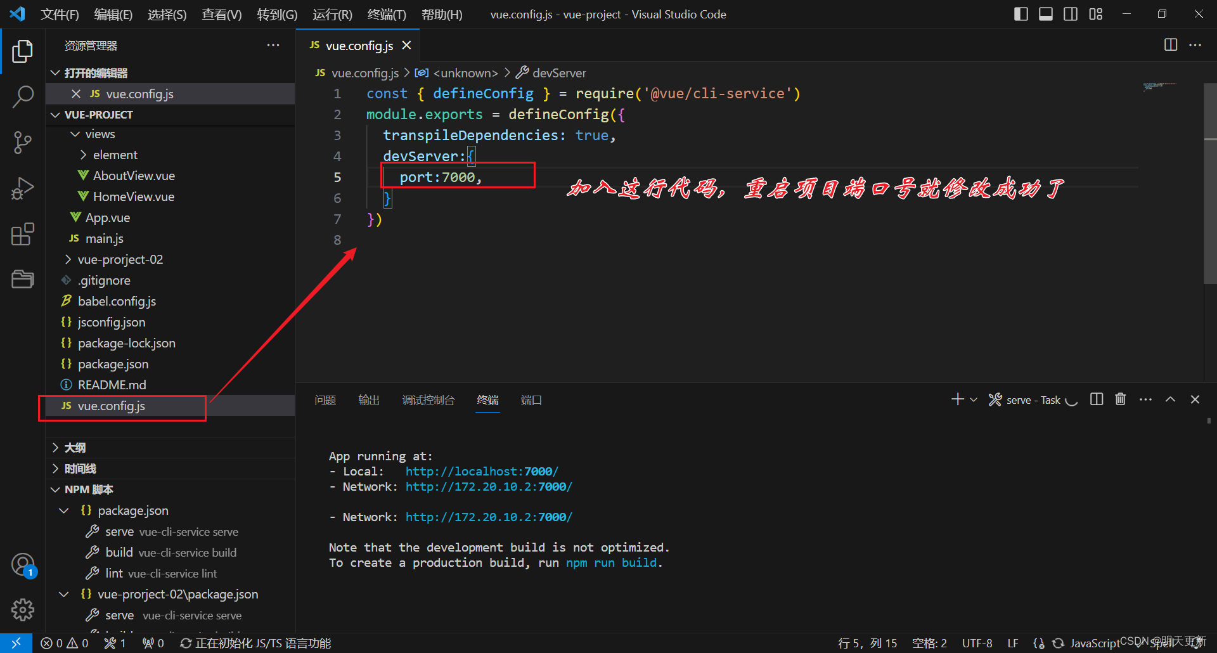Close vue.config.js in open editors list
Viewport: 1217px width, 653px height.
tap(76, 94)
